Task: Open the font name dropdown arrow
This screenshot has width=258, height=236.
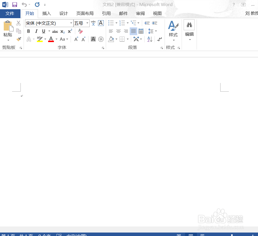Action: pos(71,23)
